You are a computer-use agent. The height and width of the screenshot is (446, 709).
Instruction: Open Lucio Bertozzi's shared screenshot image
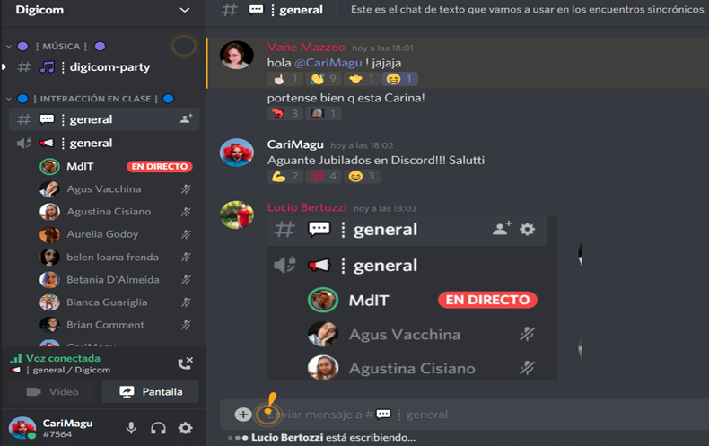click(412, 298)
